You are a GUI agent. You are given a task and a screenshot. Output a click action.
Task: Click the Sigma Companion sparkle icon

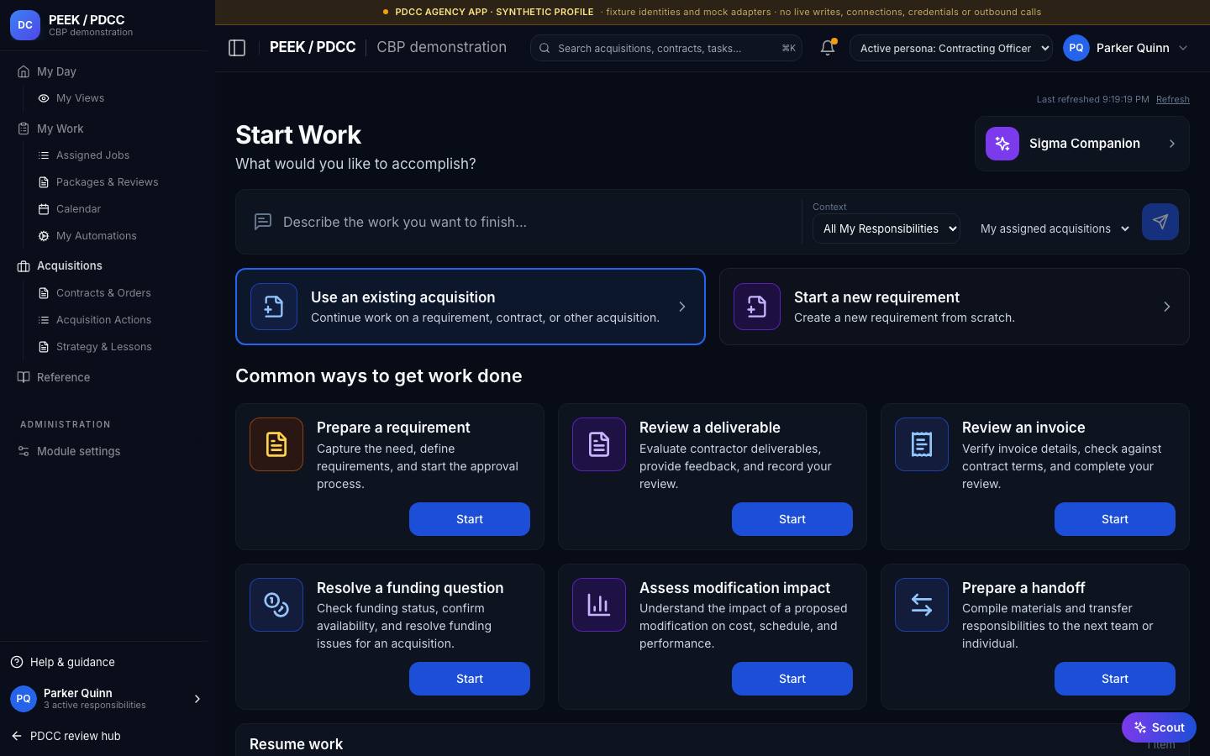click(1002, 144)
